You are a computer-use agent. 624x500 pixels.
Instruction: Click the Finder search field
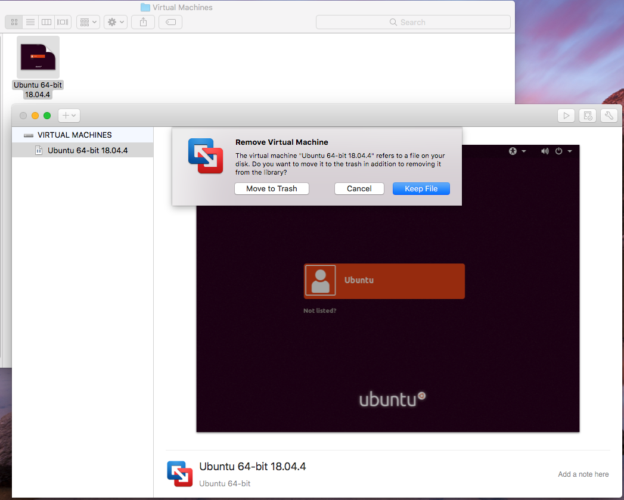point(413,22)
